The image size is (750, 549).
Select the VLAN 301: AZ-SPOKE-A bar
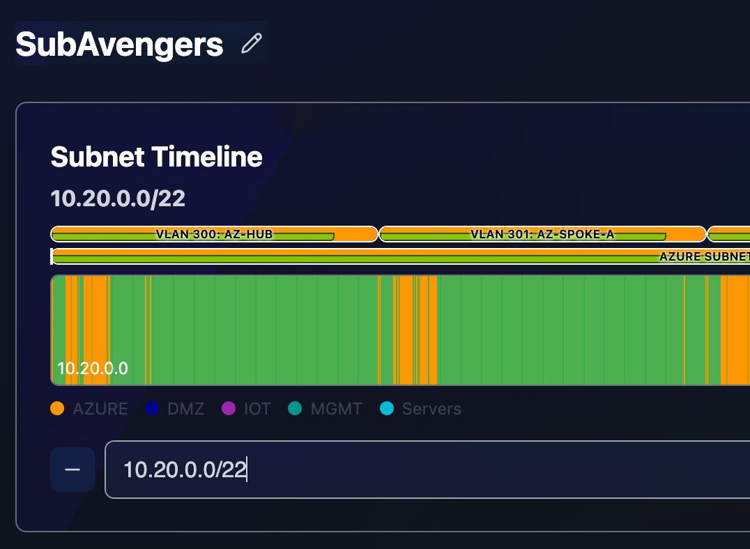click(x=542, y=234)
